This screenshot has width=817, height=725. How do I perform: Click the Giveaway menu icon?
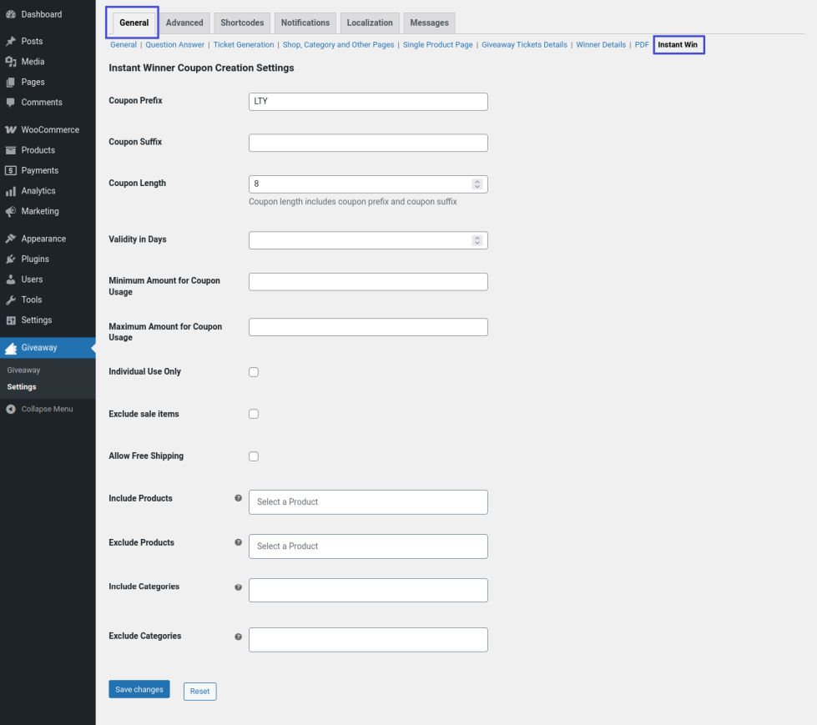10,348
